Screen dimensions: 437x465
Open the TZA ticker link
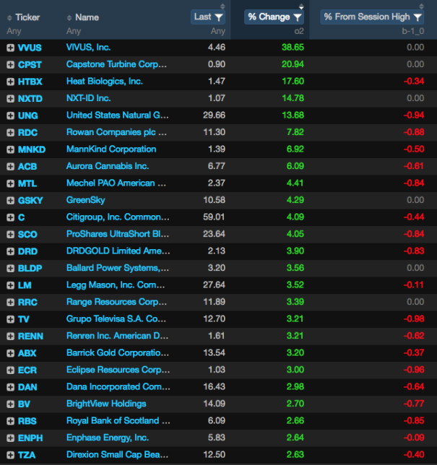tap(27, 455)
